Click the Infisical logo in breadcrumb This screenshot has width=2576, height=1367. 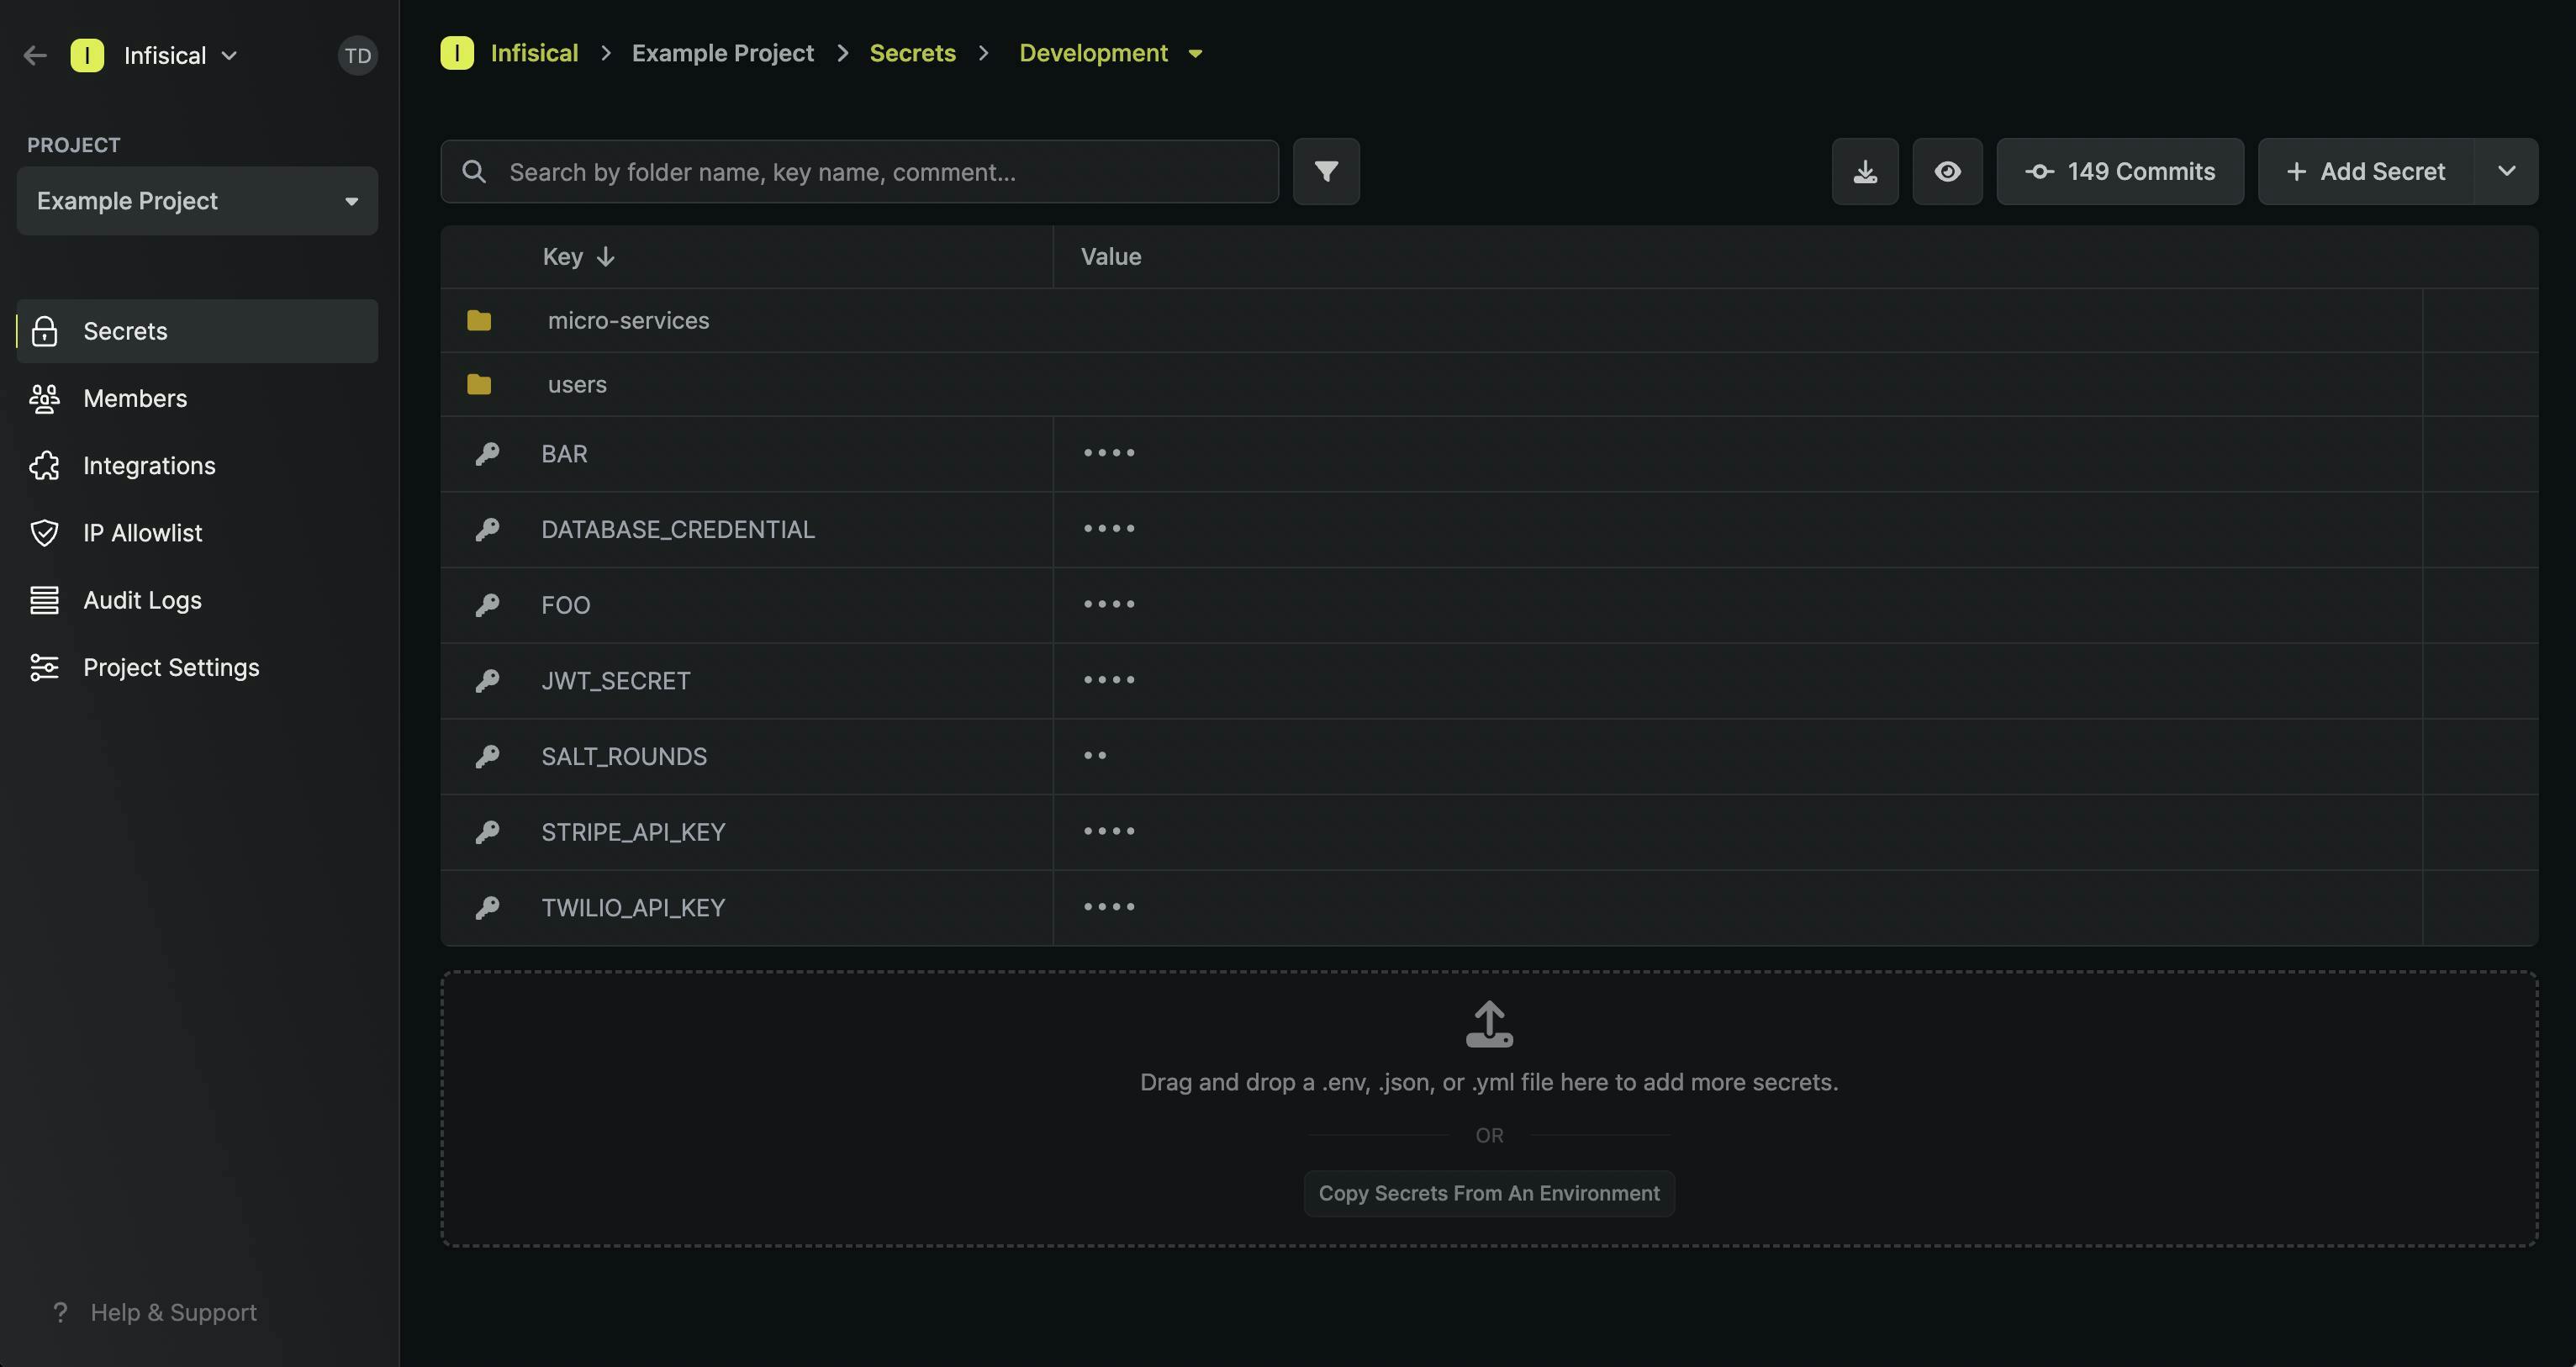[457, 53]
